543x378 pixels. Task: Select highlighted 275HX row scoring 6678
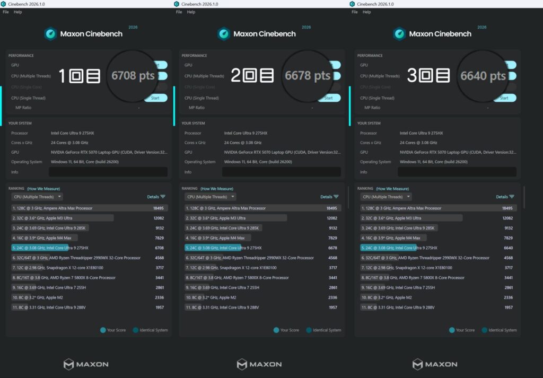tap(262, 248)
